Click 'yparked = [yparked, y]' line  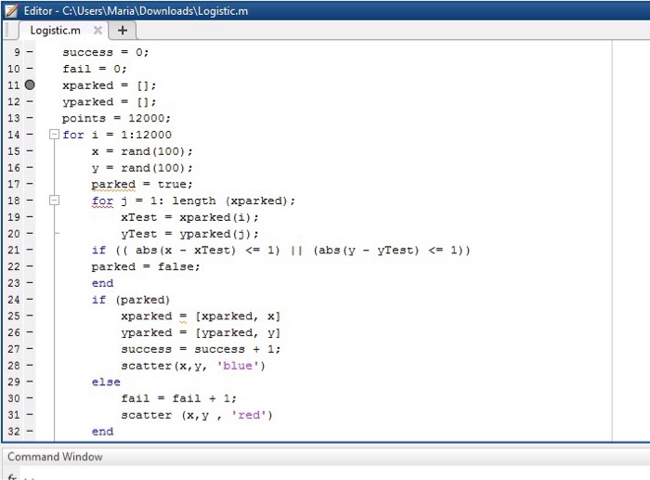pyautogui.click(x=201, y=333)
